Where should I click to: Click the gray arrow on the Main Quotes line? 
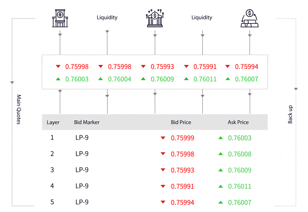[12, 82]
